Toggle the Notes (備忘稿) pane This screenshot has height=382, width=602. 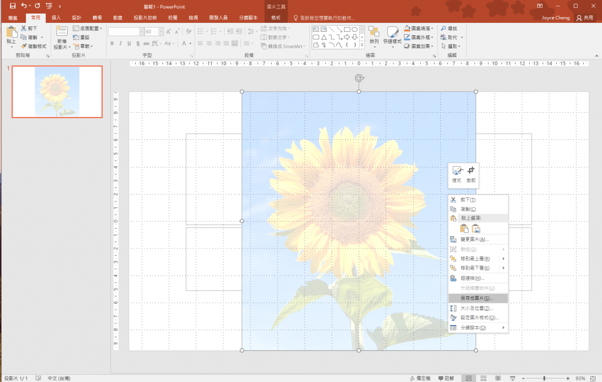point(420,378)
